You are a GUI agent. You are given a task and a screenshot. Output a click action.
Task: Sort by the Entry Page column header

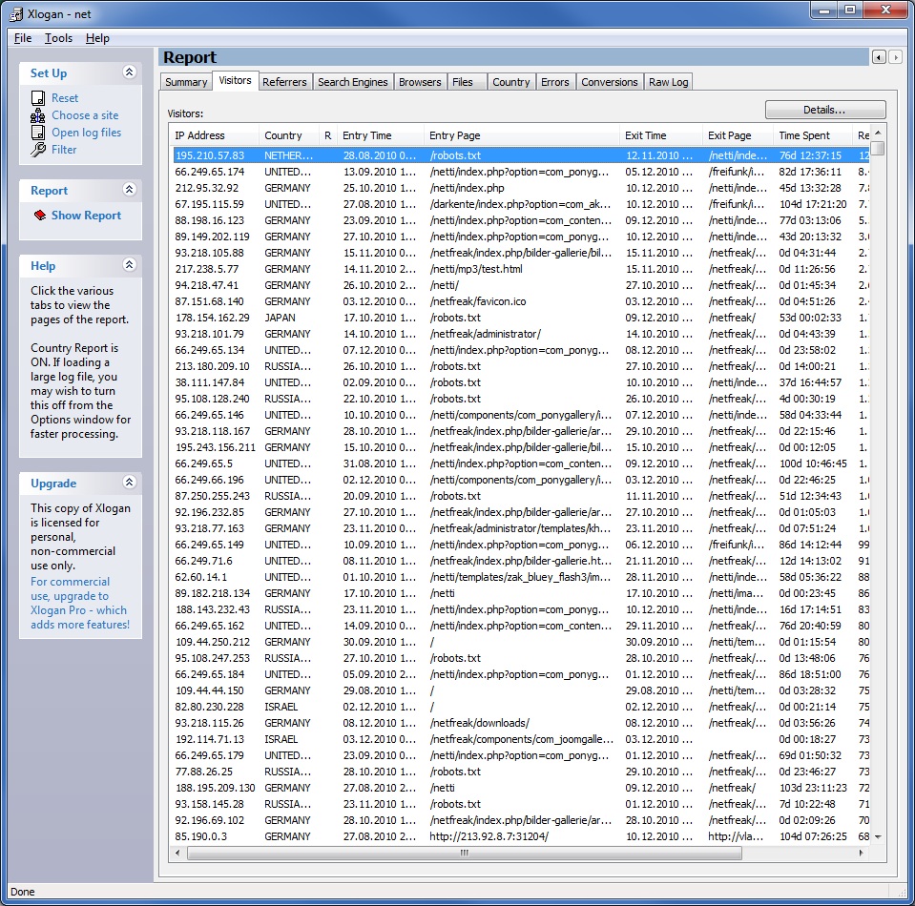click(x=522, y=135)
